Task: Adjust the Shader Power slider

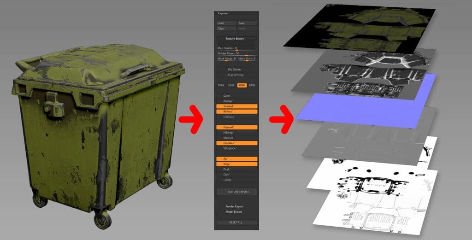Action: pyautogui.click(x=236, y=54)
